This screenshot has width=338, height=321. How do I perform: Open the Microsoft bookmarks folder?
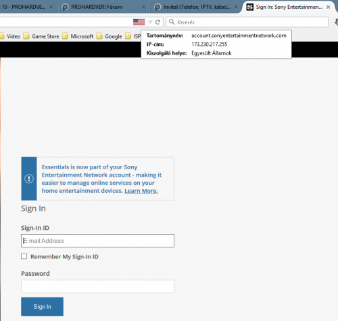(x=78, y=36)
